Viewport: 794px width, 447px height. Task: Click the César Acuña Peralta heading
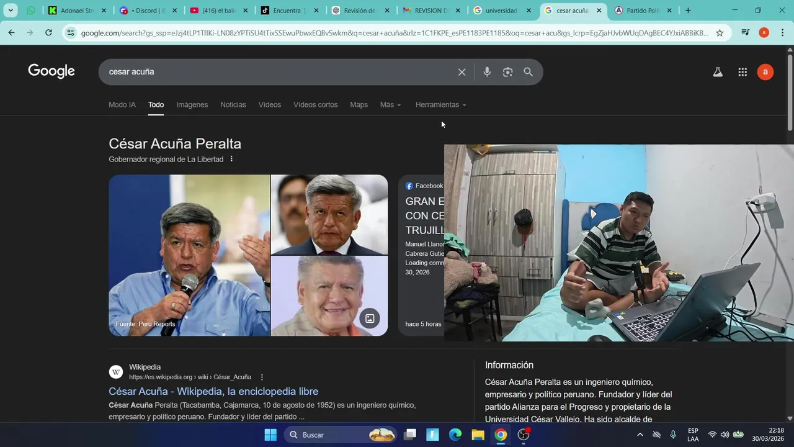175,144
